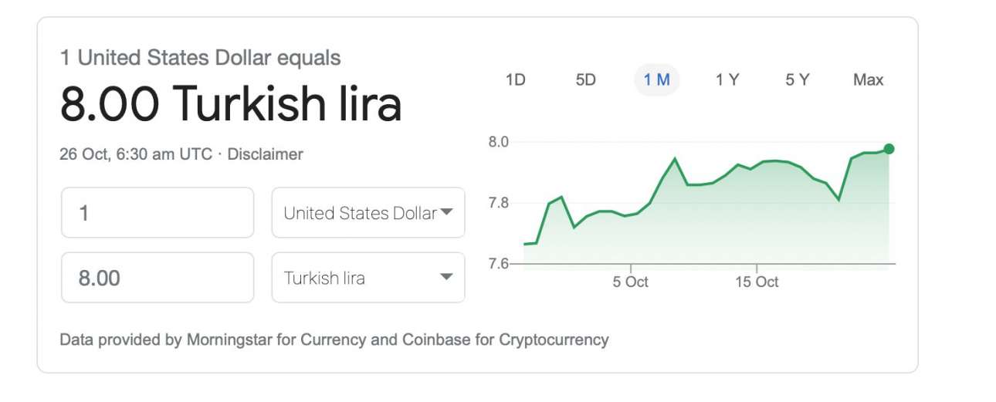Click the 8.0 y-axis value label
This screenshot has height=402, width=996.
498,142
